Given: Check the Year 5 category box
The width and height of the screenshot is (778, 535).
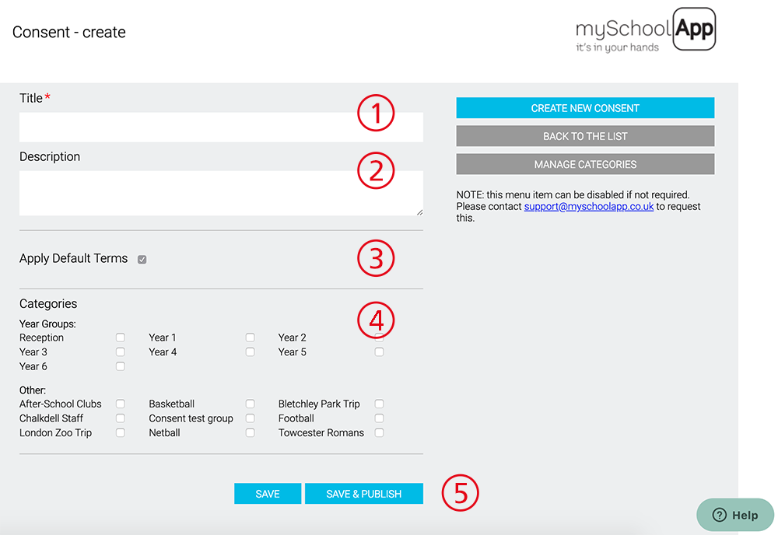Looking at the screenshot, I should point(379,352).
